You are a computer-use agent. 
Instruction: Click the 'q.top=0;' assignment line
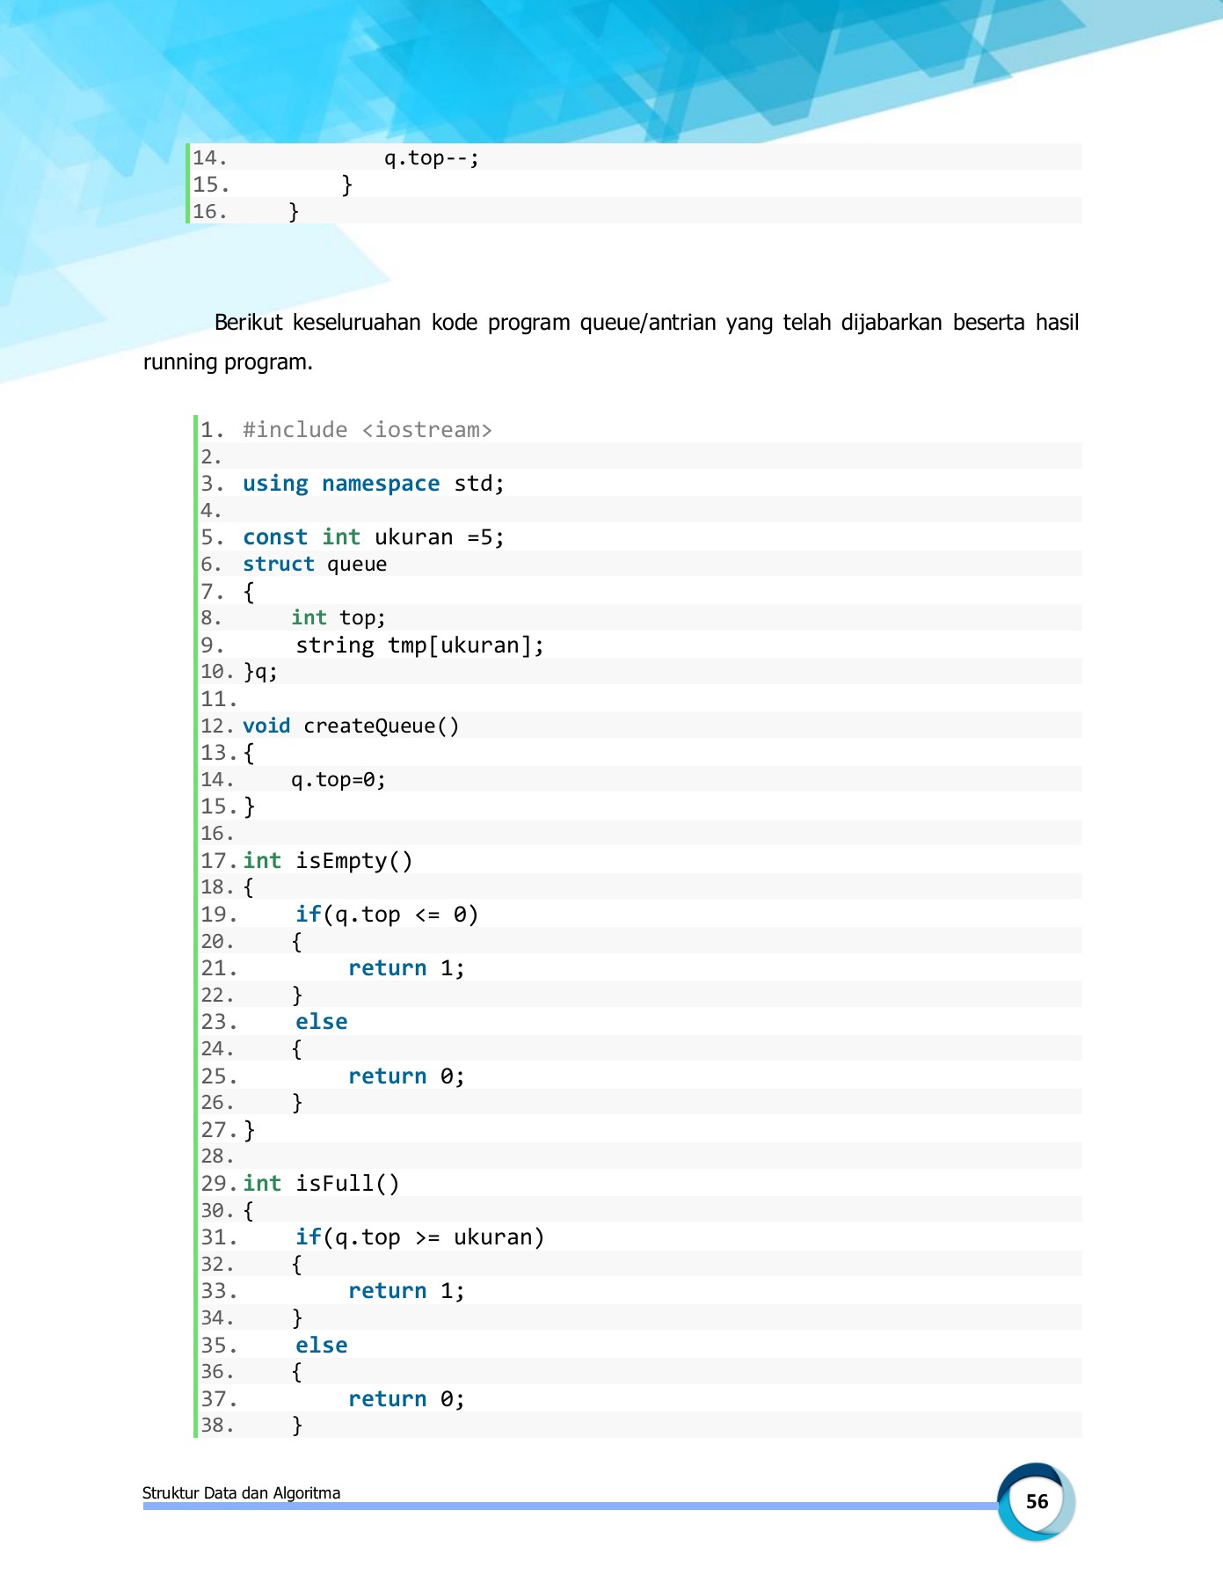click(x=338, y=780)
